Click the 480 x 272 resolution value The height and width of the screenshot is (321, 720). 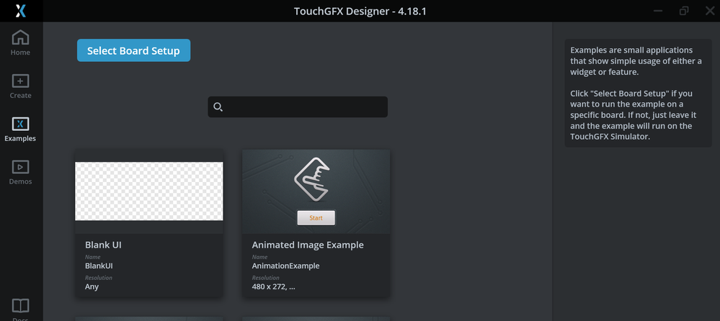pyautogui.click(x=274, y=286)
